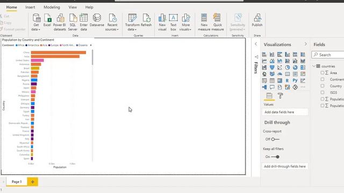The width and height of the screenshot is (344, 193).
Task: Turn off Keep all filters toggle
Action: point(275,157)
